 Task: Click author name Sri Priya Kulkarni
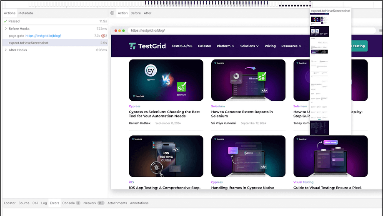tap(223, 123)
